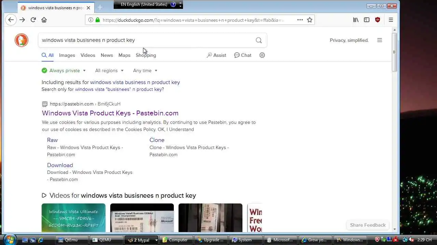Open the Windows Start orb
This screenshot has height=245, width=437.
(10, 239)
